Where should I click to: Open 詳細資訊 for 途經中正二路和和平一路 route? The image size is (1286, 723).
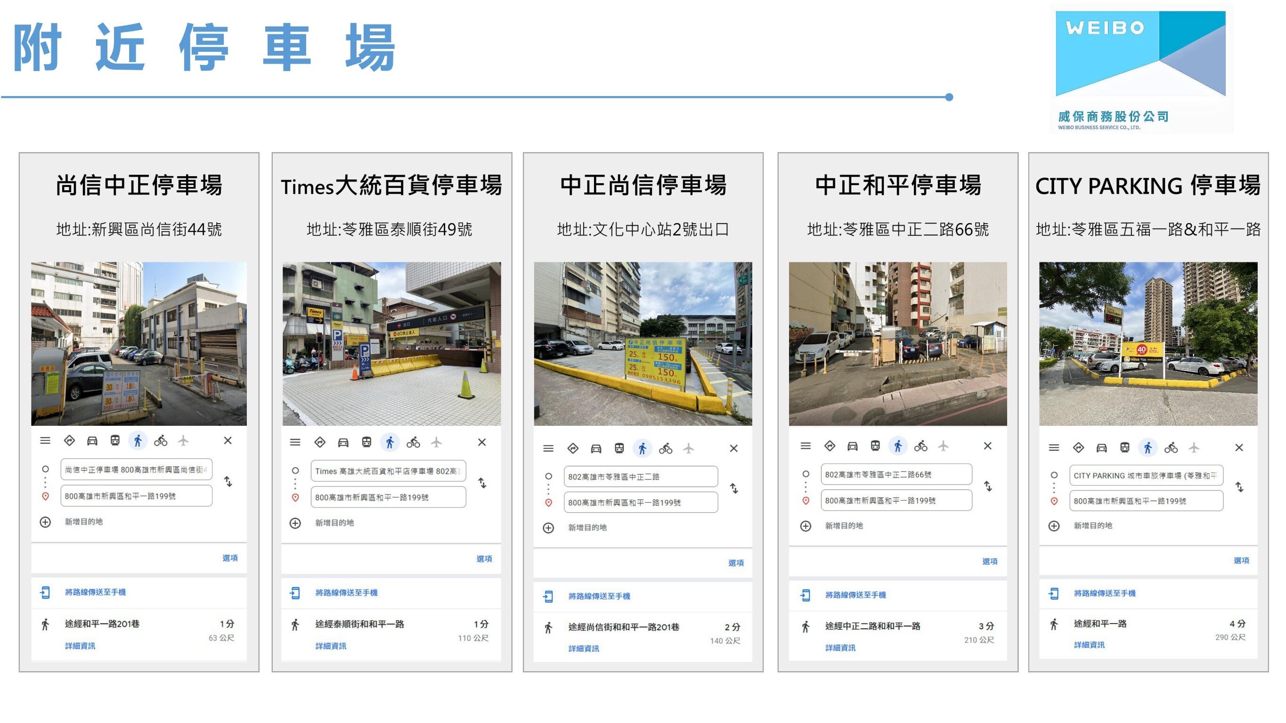pyautogui.click(x=840, y=648)
